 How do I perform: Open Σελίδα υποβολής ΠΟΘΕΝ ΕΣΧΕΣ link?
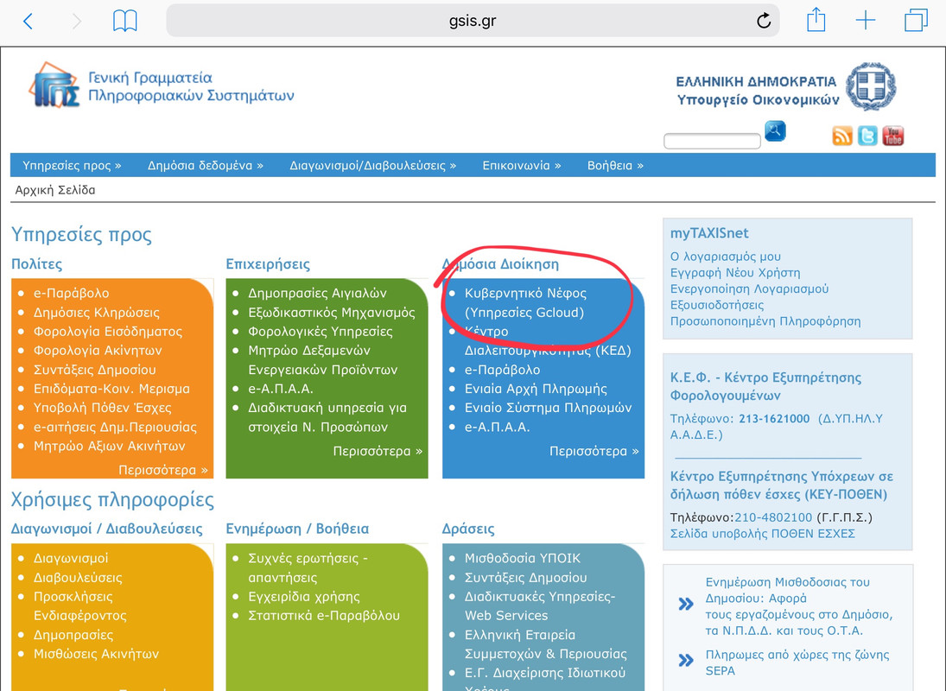[763, 534]
